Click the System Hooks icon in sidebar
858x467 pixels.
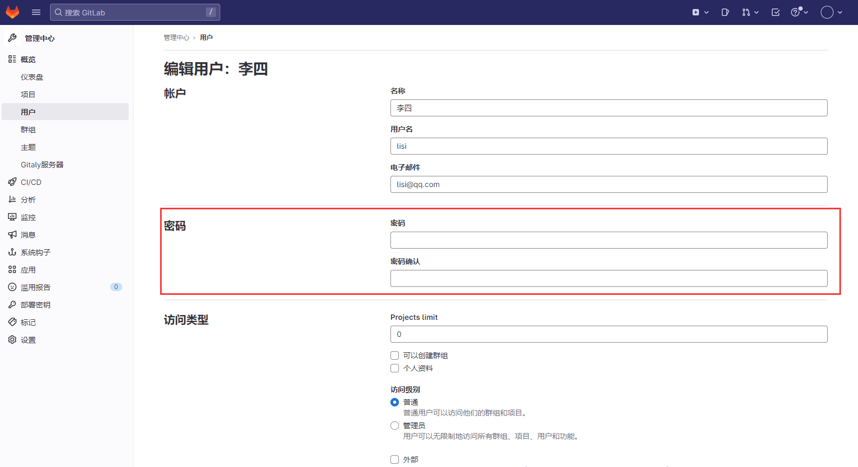tap(12, 252)
